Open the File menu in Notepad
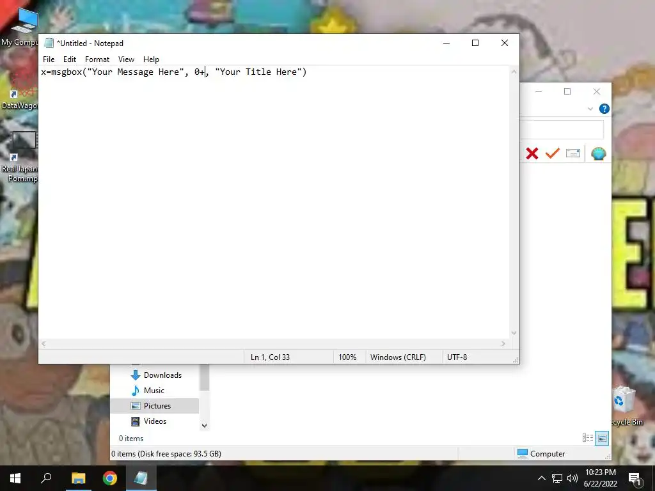This screenshot has height=491, width=655. (49, 59)
